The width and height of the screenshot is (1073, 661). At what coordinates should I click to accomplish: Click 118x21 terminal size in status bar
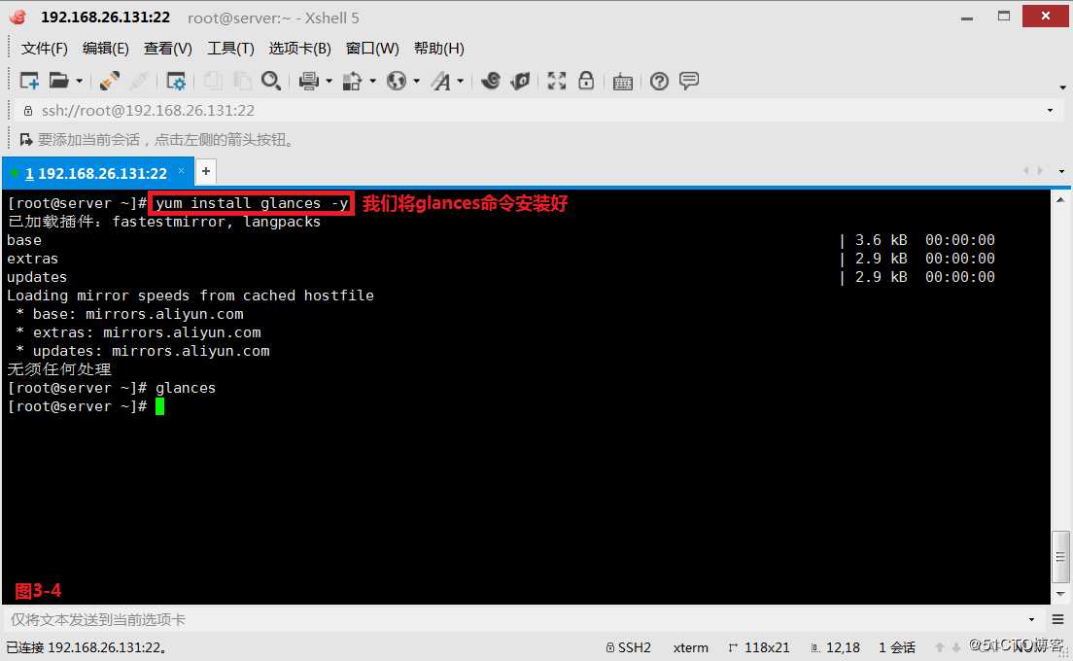(x=767, y=647)
